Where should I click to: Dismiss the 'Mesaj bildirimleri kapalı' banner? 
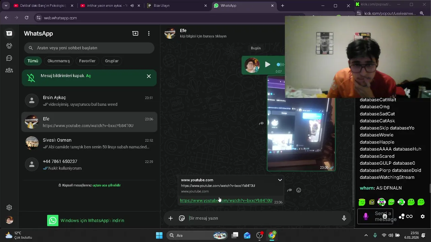click(x=149, y=76)
